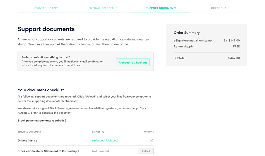Upload the Stock certificate document

[146, 151]
